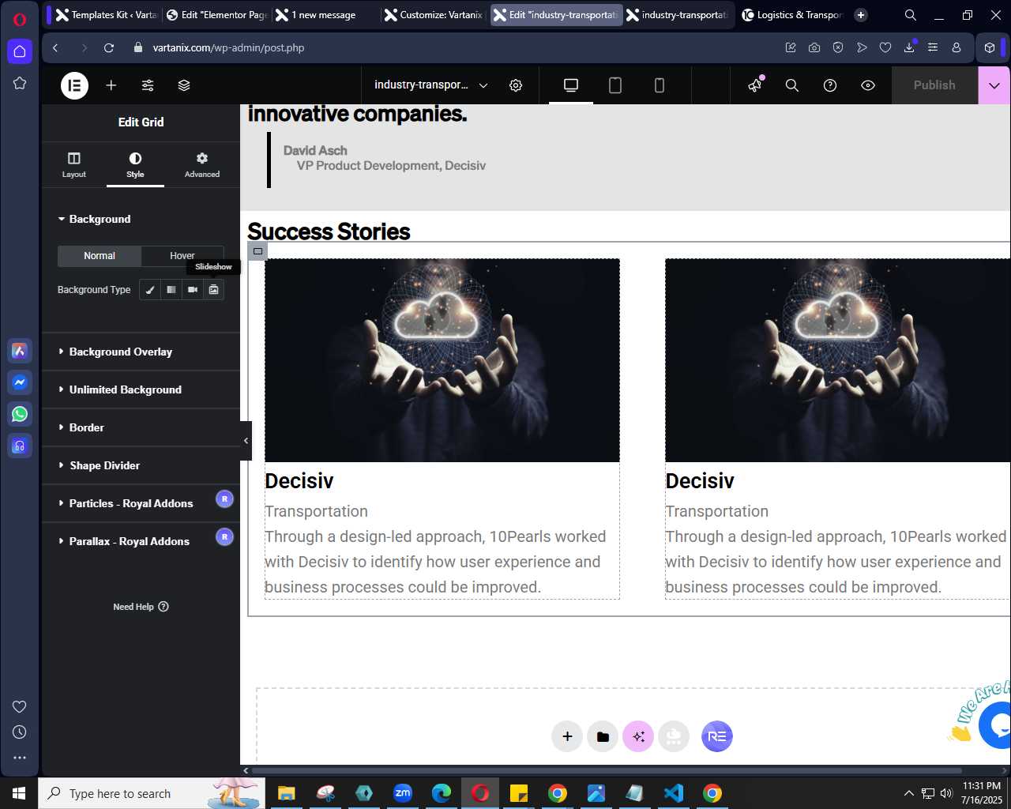Switch to the Advanced tab

tap(202, 164)
